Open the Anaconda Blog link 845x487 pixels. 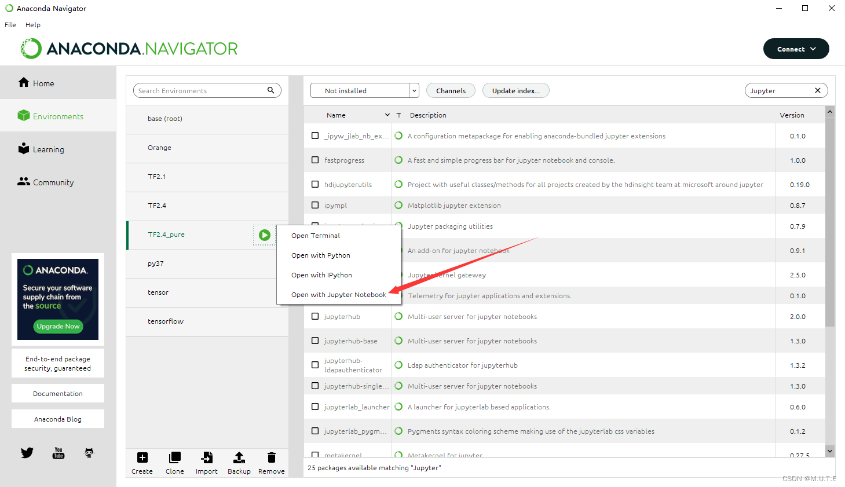58,419
